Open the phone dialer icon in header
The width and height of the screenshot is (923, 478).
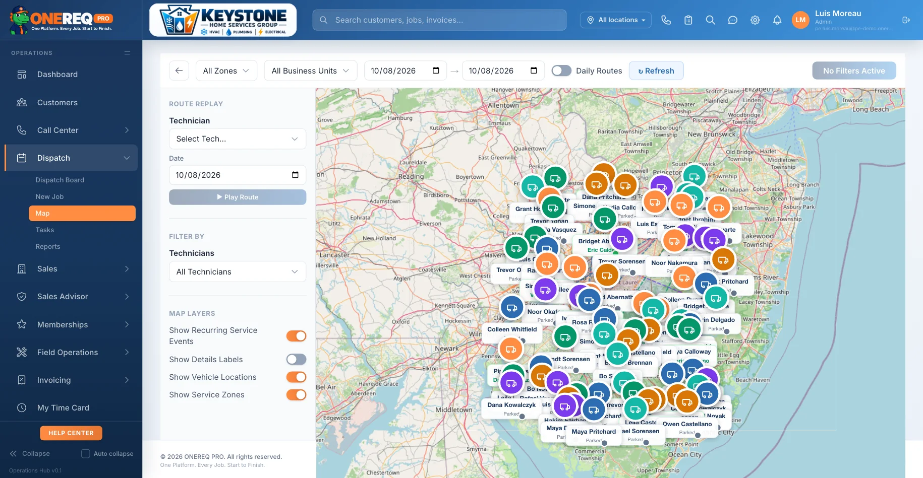point(666,20)
